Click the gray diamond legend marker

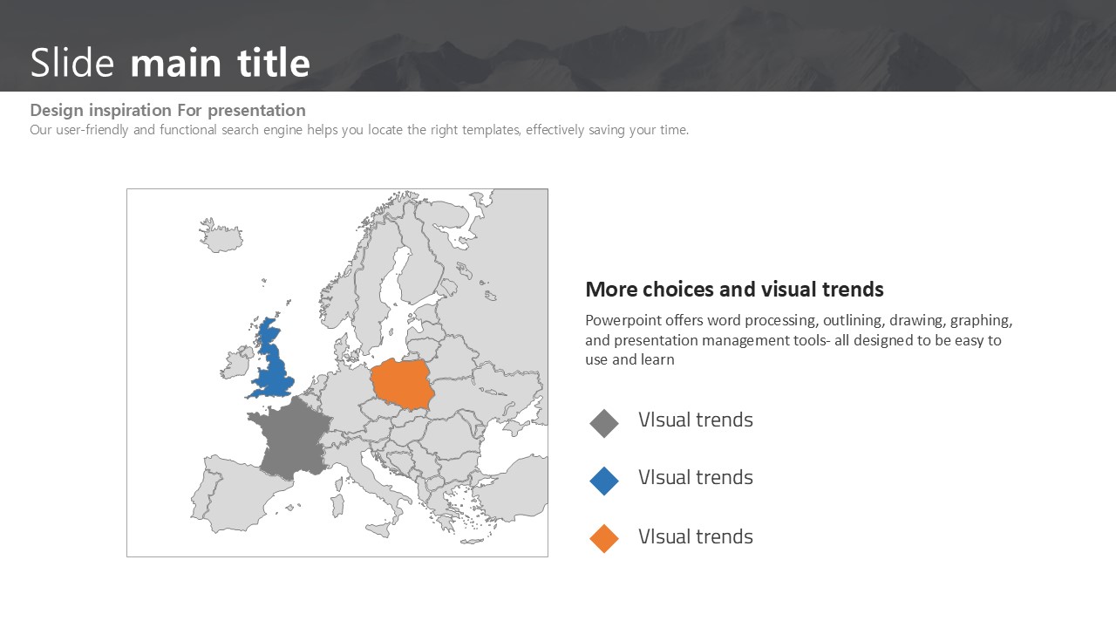[x=604, y=423]
